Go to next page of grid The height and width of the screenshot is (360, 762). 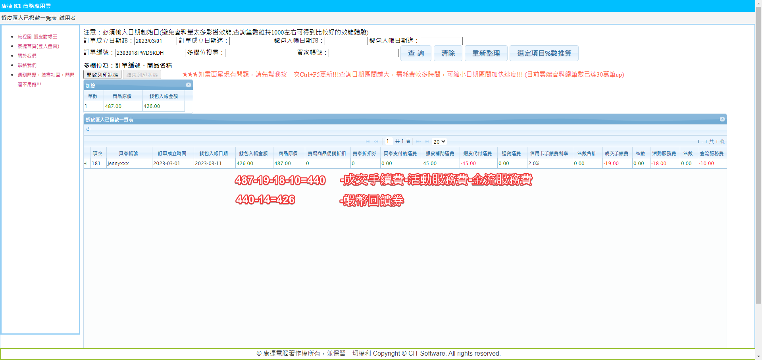pos(418,142)
